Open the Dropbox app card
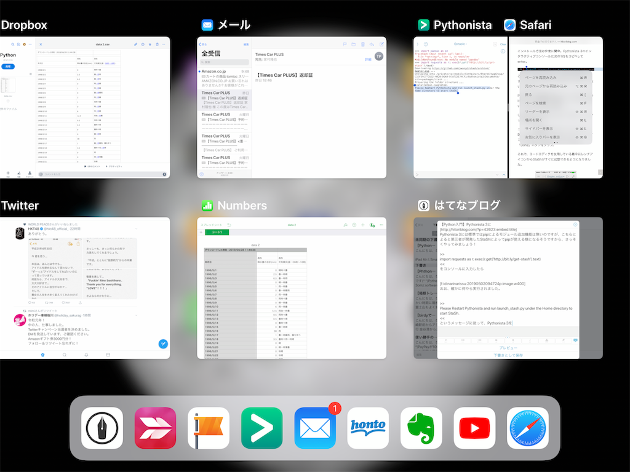The height and width of the screenshot is (472, 630). click(85, 107)
